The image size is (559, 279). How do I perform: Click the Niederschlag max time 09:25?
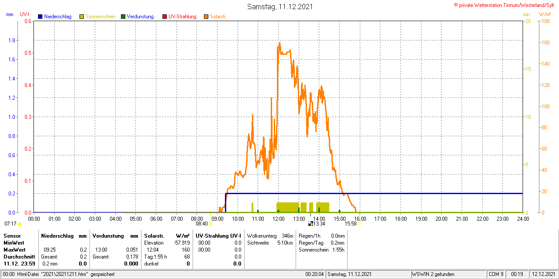point(49,250)
